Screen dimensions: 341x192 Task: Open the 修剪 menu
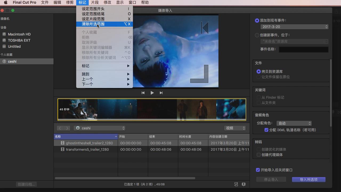[x=70, y=2]
